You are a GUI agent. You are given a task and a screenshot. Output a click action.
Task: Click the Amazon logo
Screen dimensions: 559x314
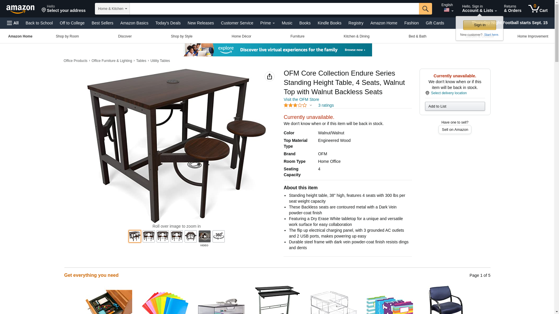click(x=20, y=9)
